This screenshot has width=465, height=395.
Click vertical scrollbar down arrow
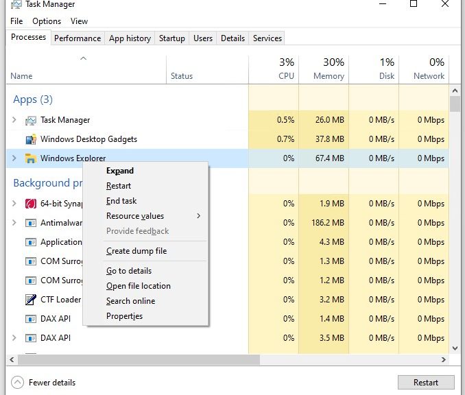tap(455, 348)
